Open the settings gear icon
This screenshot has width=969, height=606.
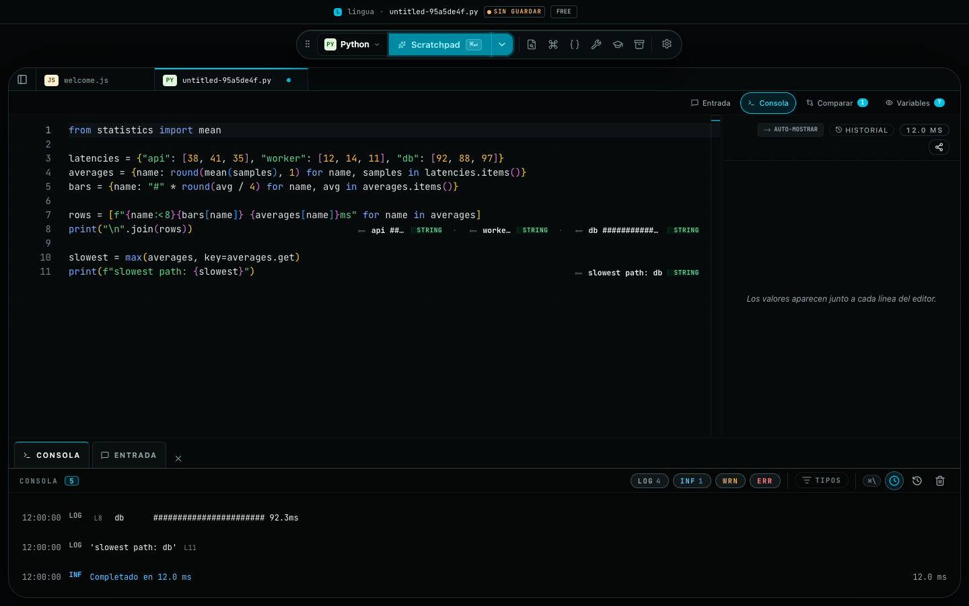667,44
